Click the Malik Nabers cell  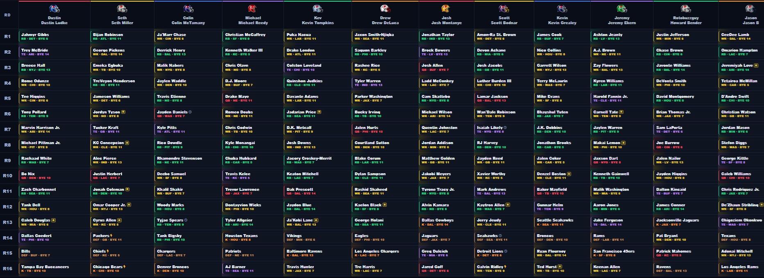click(x=188, y=68)
